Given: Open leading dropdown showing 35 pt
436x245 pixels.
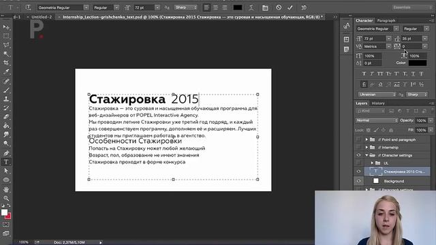Looking at the screenshot, I should tap(425, 39).
